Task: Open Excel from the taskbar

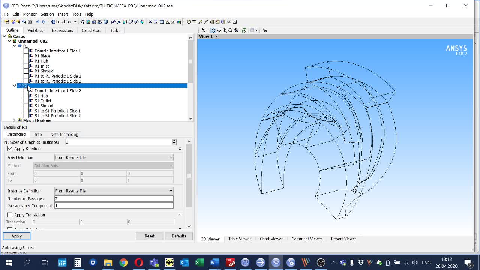Action: [199, 262]
